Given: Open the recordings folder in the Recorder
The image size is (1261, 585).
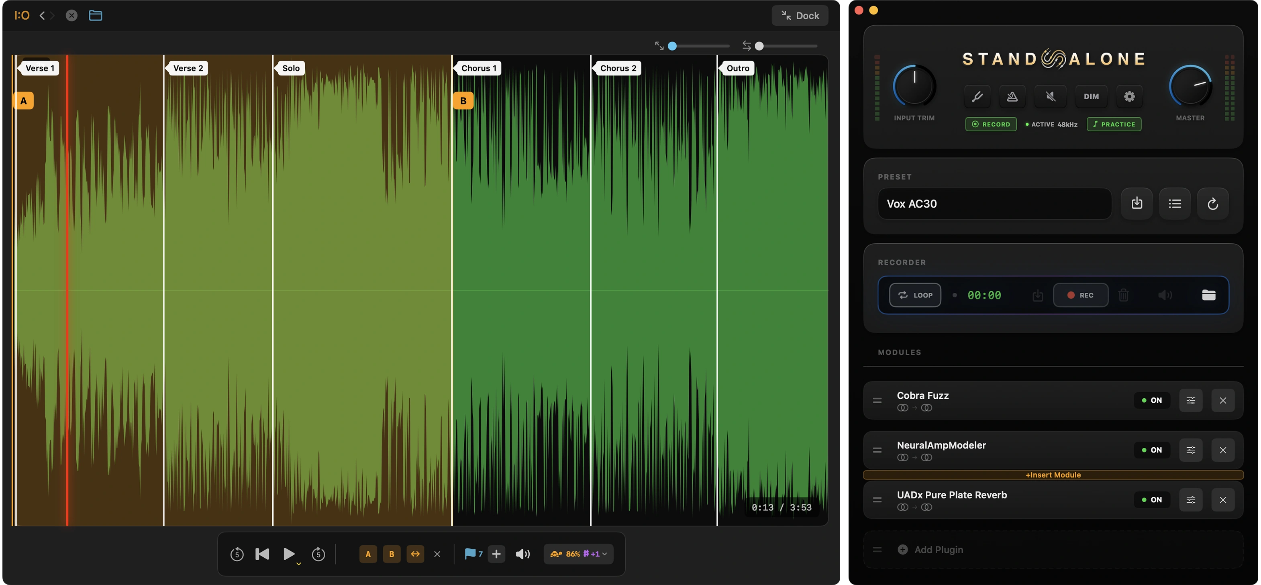Looking at the screenshot, I should [x=1209, y=295].
